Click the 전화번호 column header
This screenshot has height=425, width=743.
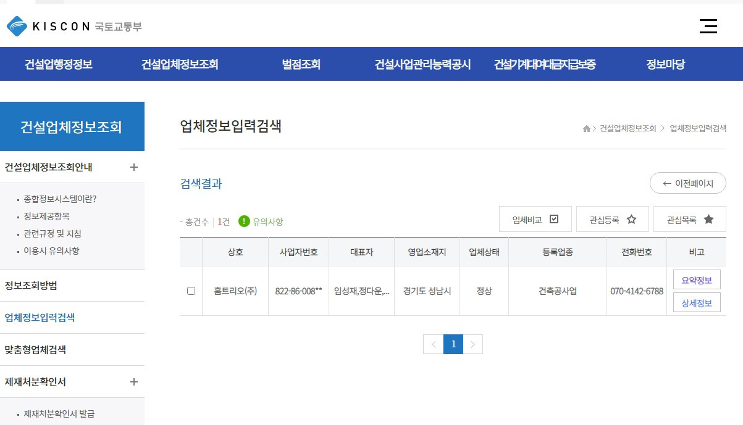[x=637, y=252]
